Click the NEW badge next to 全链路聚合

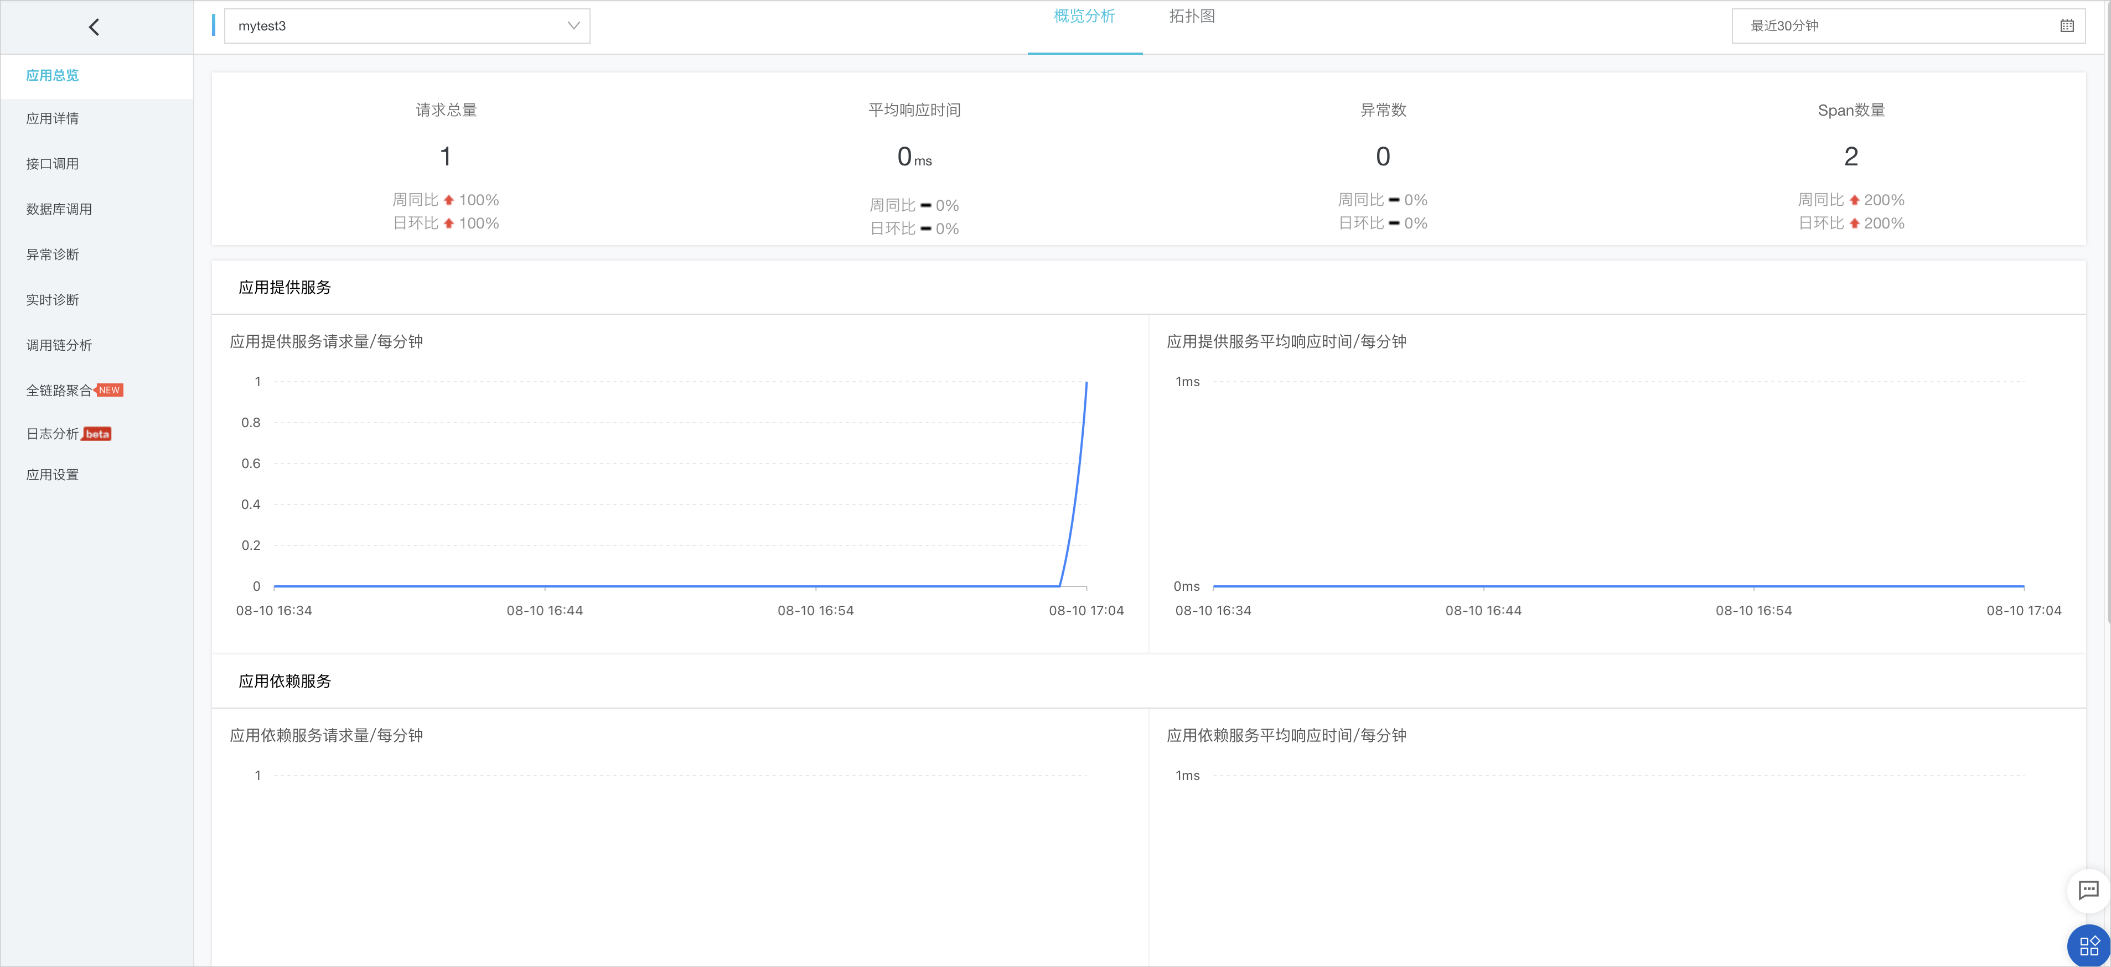tap(109, 391)
